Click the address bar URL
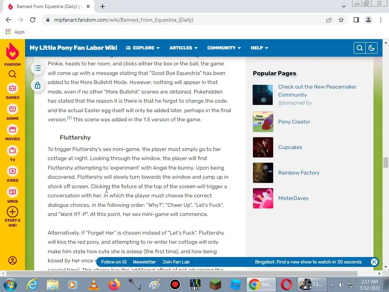389x292 pixels. 123,20
